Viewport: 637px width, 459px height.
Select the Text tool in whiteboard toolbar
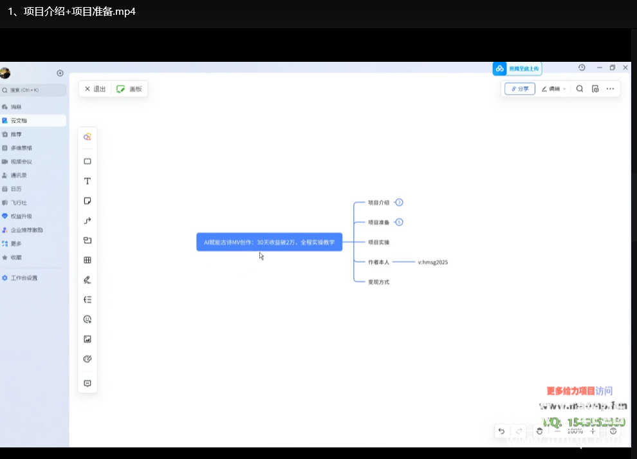88,182
